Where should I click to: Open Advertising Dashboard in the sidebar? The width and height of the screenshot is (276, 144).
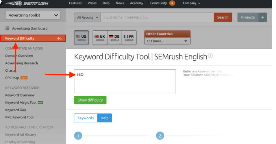30,28
